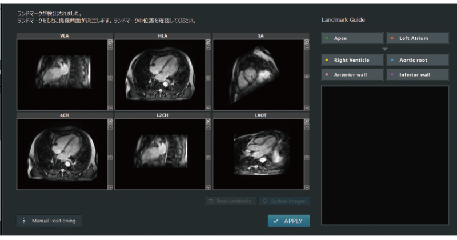
Task: Click the zoom icon on the 4CH view
Action: point(110,122)
